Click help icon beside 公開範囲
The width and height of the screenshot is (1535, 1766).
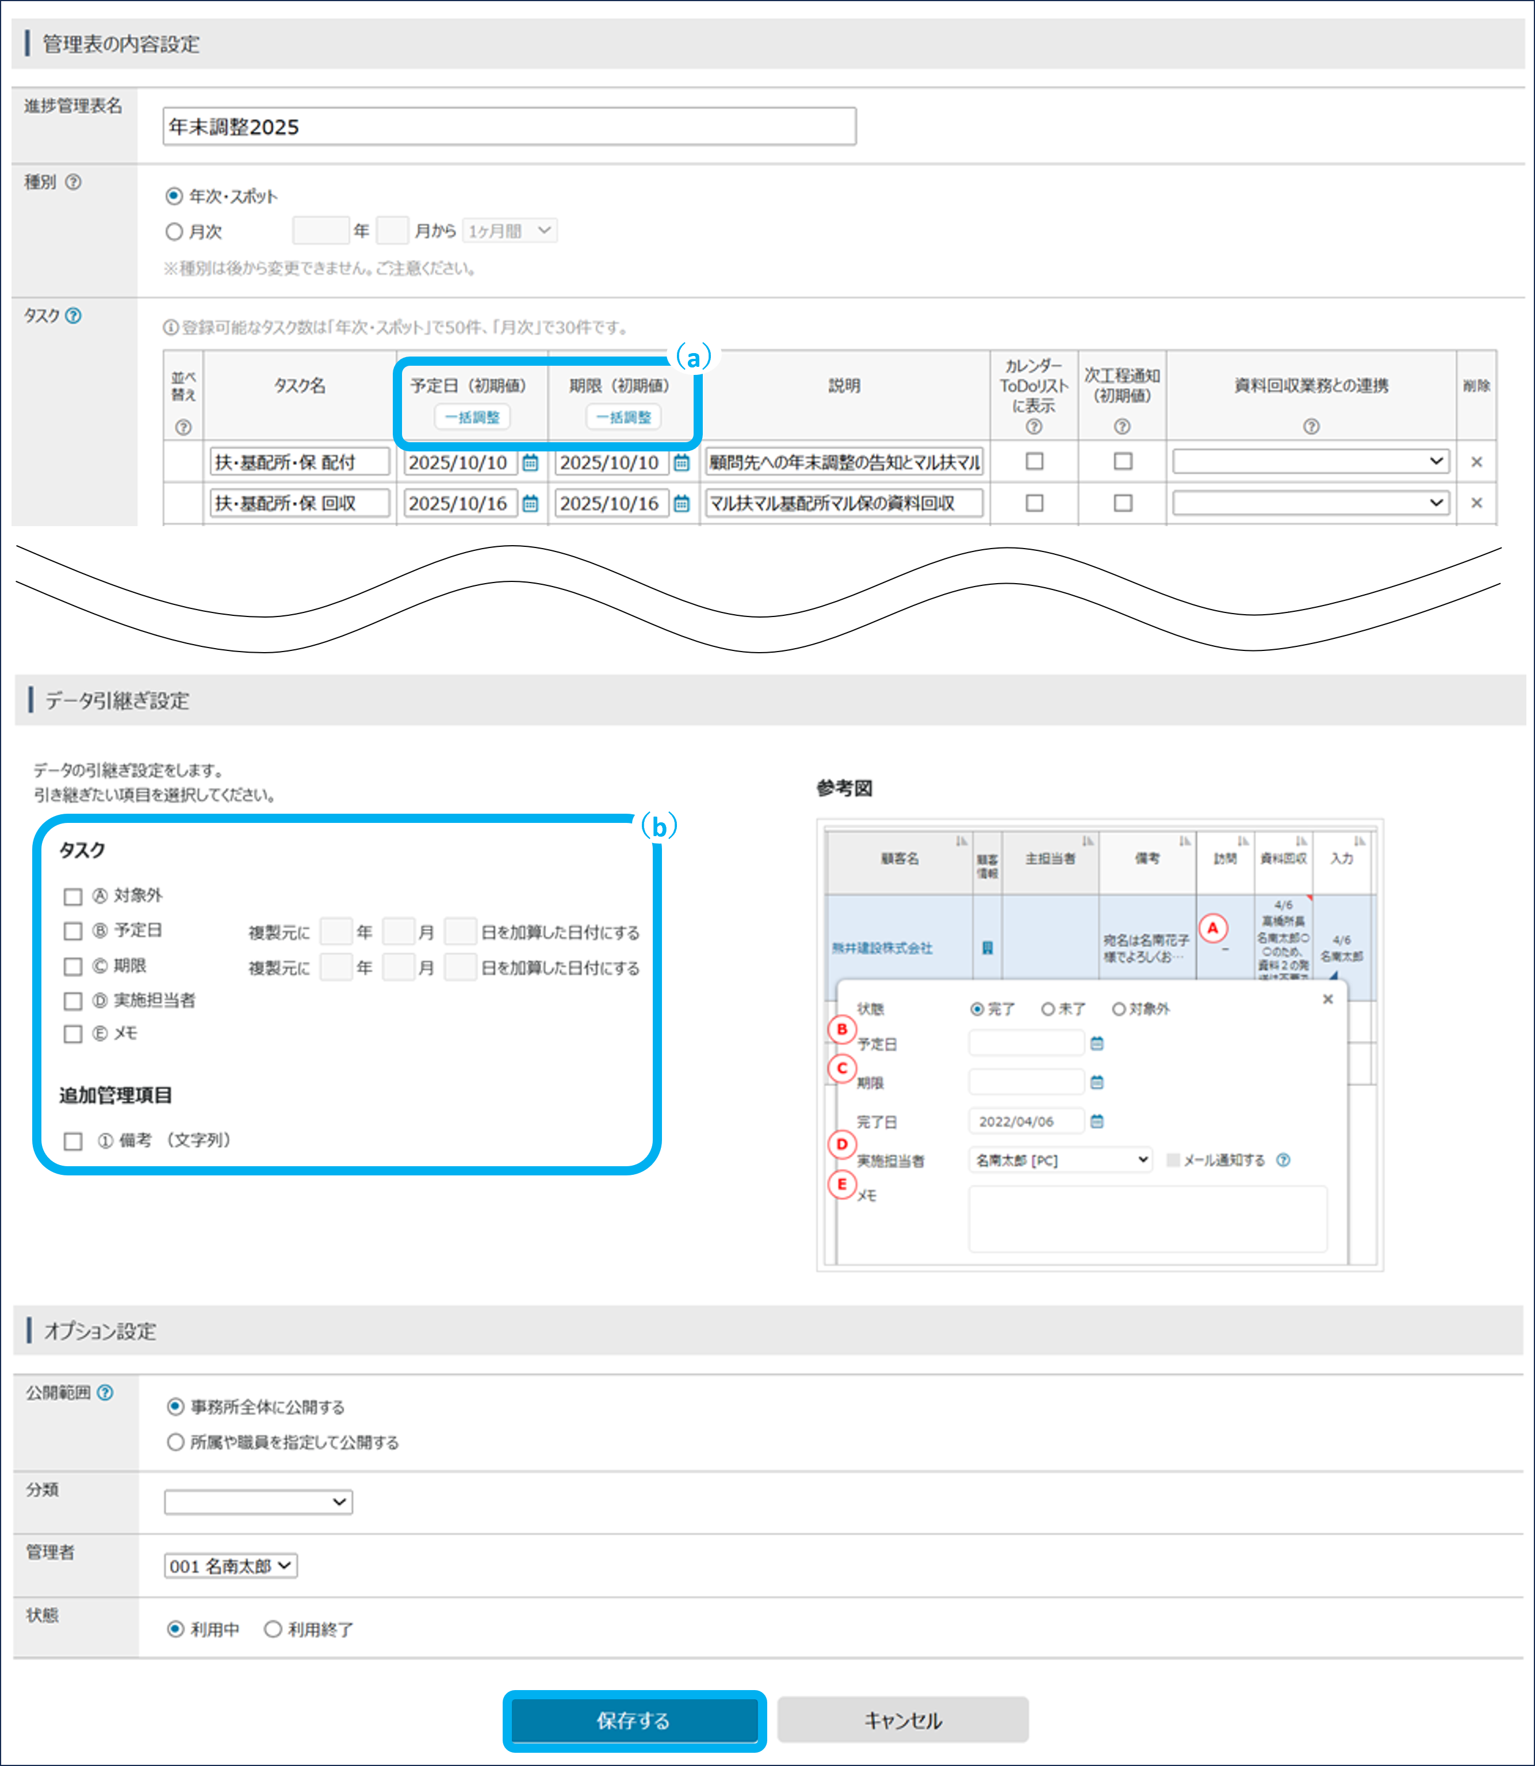pyautogui.click(x=105, y=1393)
